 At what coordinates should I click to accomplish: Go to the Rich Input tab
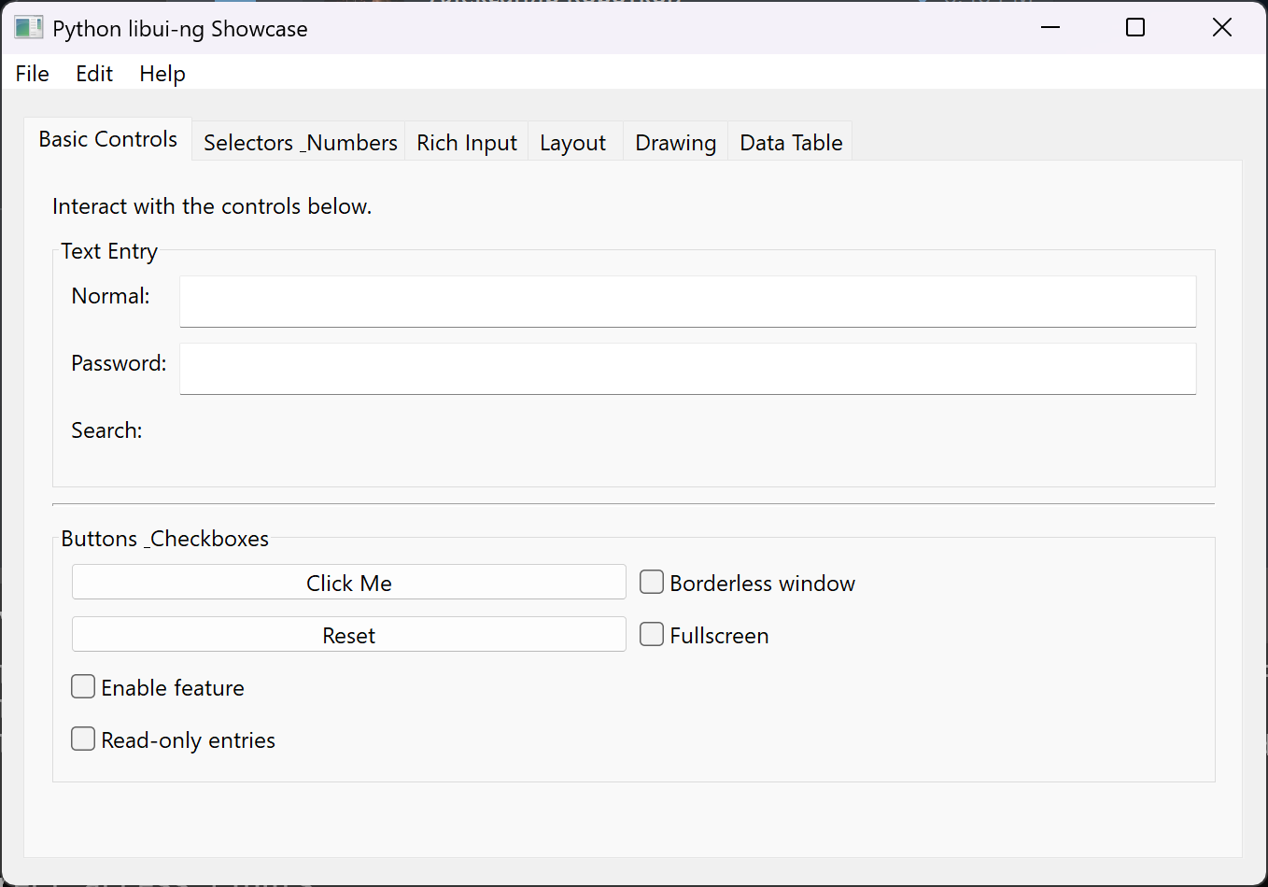467,143
